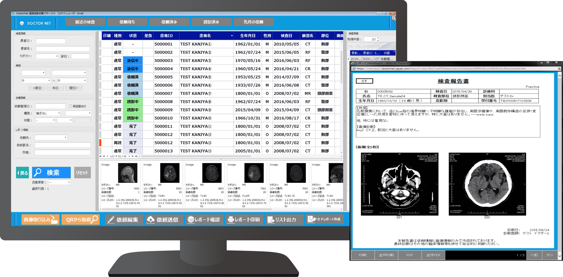Click 全件印刷 in the WebReport window
This screenshot has height=277, width=563.
[x=386, y=255]
